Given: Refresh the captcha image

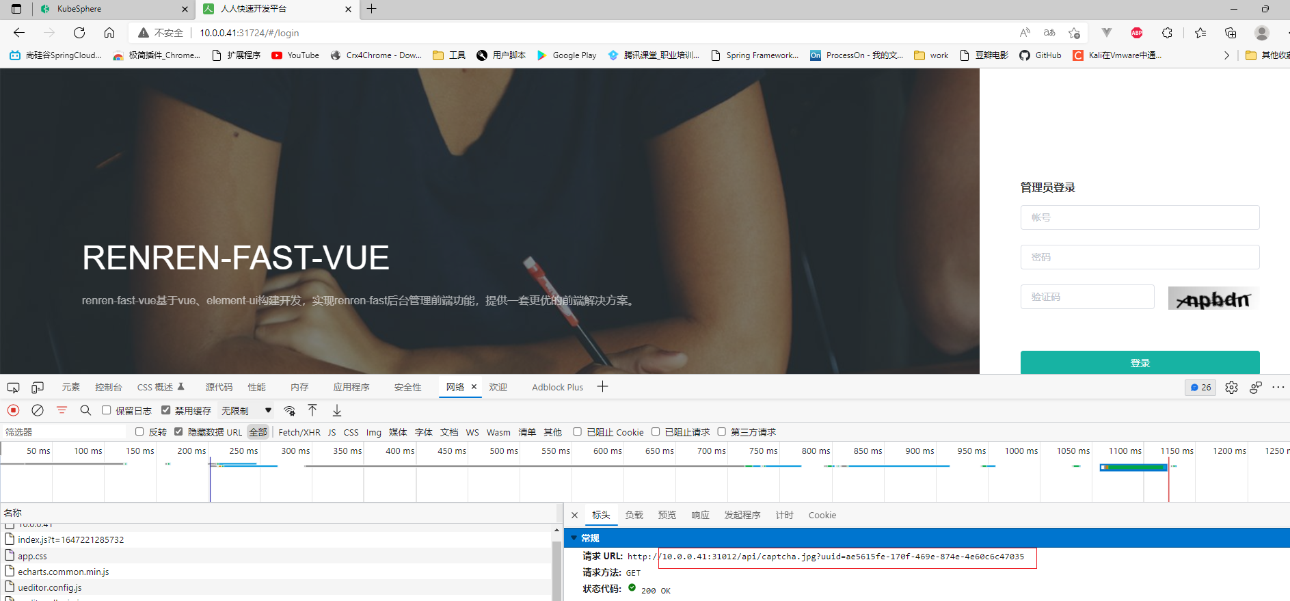Looking at the screenshot, I should [x=1213, y=298].
